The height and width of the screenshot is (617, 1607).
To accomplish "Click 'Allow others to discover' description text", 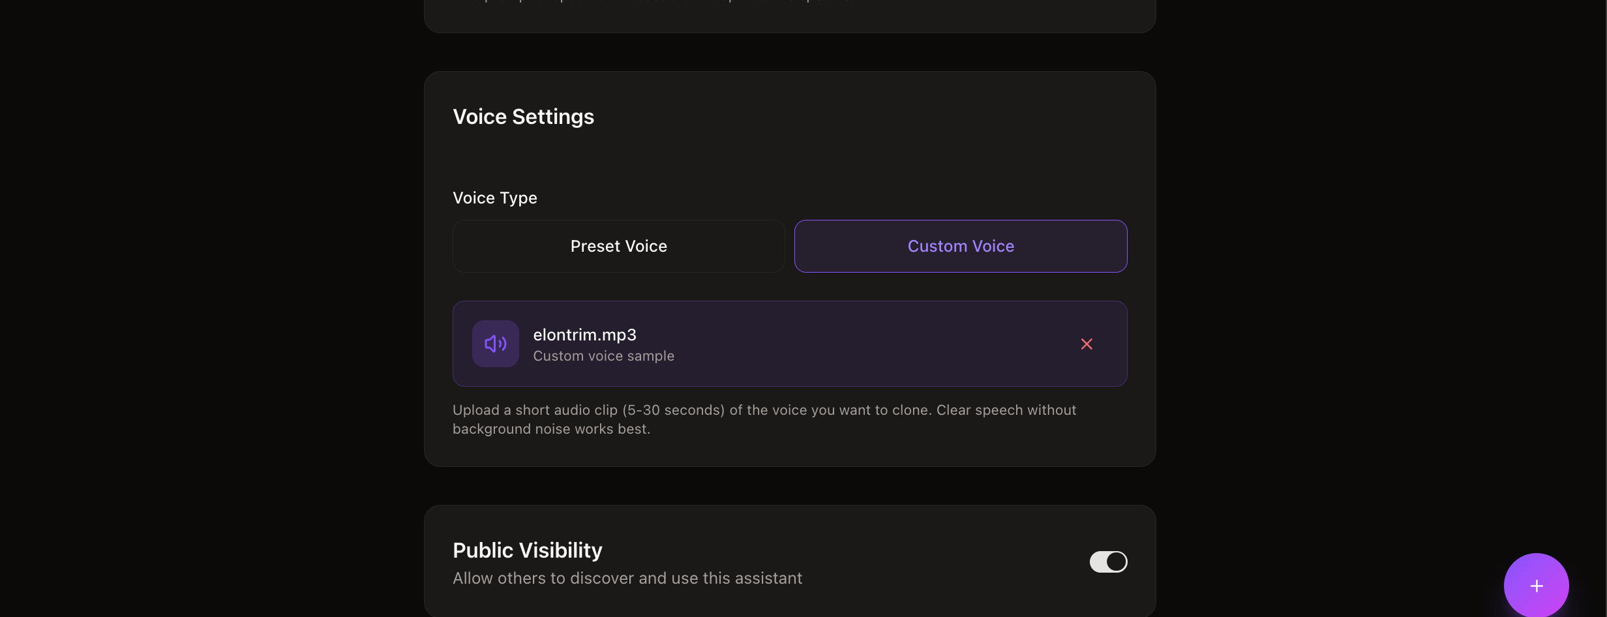I will 627,579.
